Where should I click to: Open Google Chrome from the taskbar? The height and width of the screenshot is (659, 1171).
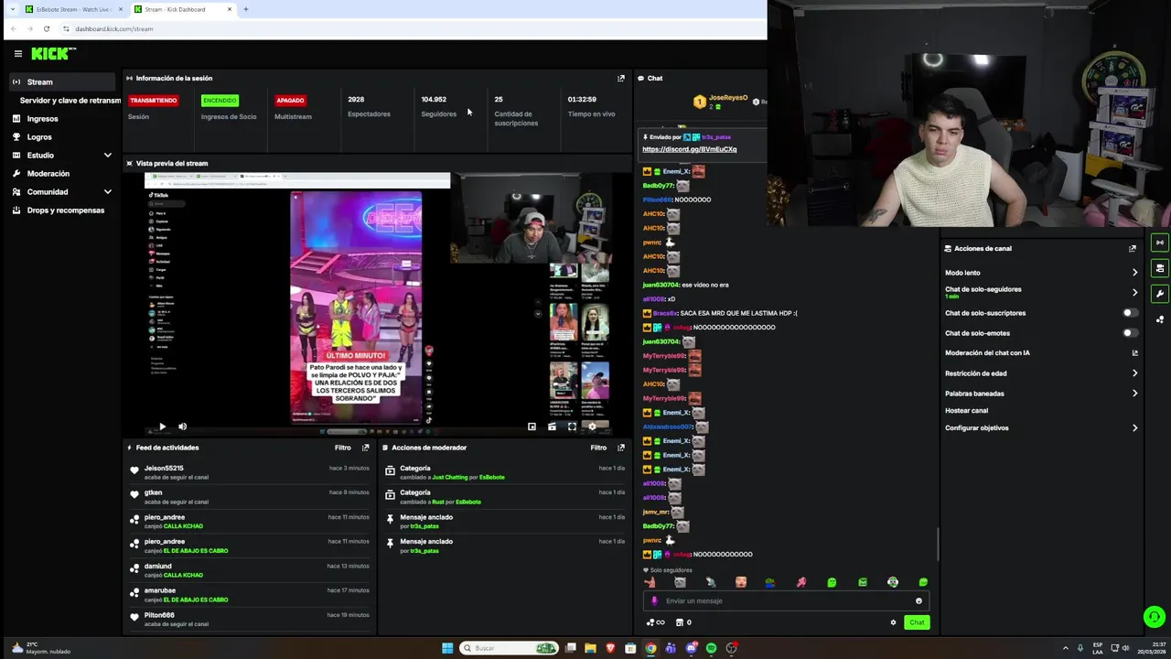pyautogui.click(x=650, y=648)
